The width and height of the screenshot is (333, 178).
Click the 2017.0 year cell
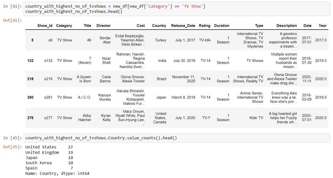(321, 40)
